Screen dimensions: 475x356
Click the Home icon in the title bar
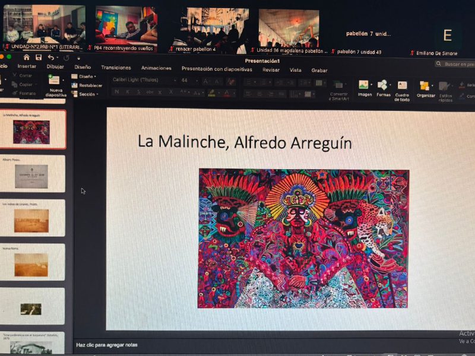(x=26, y=58)
